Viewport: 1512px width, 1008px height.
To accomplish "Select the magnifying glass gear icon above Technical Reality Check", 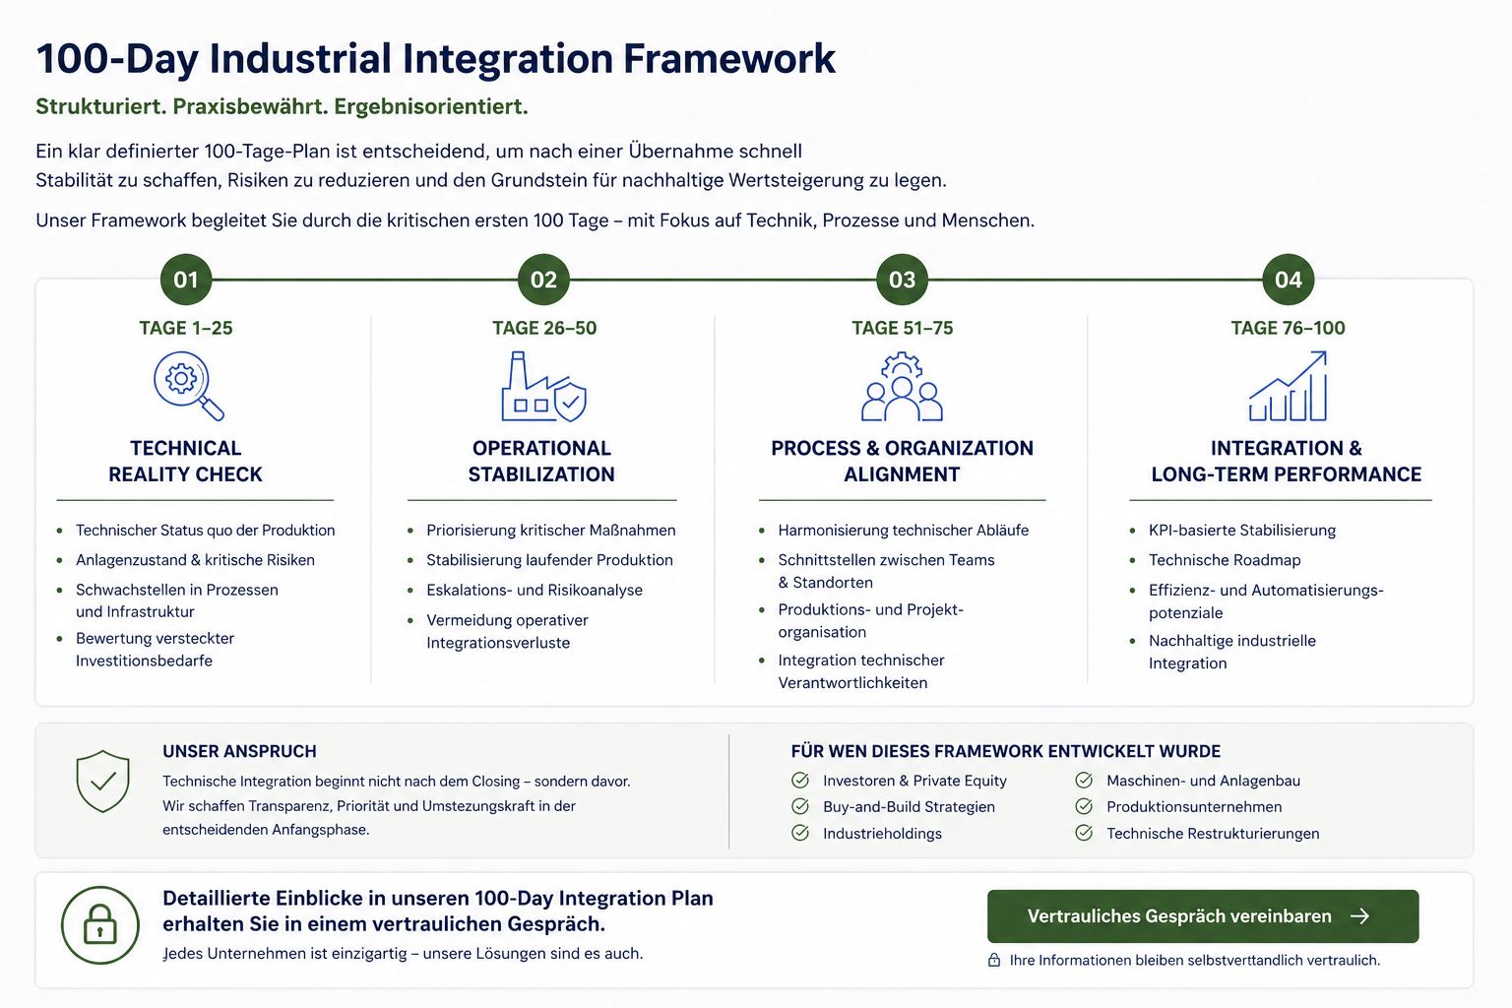I will coord(185,385).
